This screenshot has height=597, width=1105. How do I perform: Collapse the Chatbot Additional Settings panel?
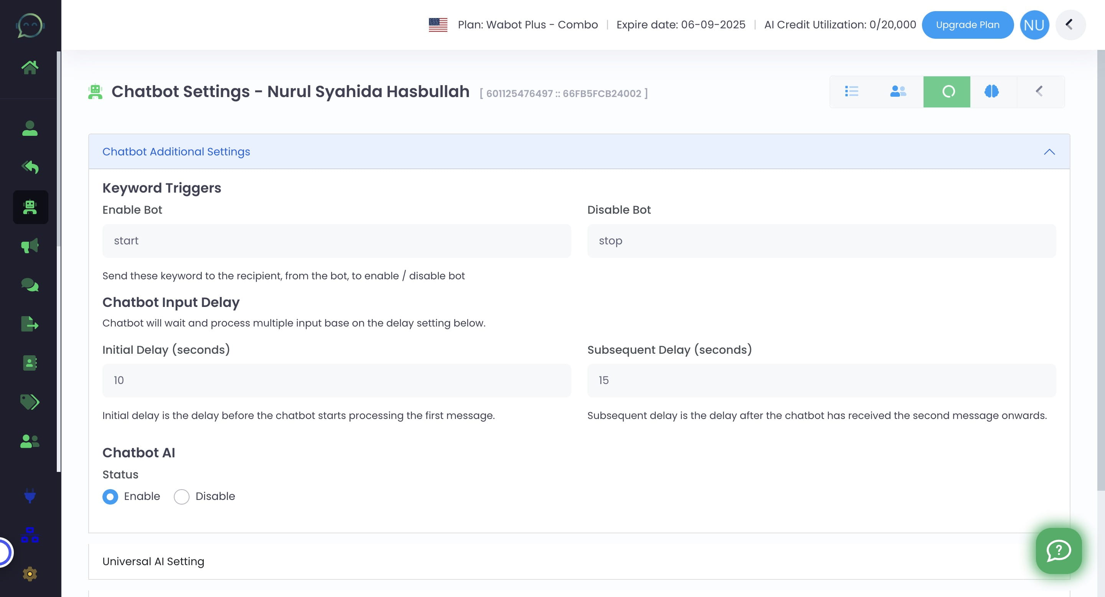[x=1049, y=152]
